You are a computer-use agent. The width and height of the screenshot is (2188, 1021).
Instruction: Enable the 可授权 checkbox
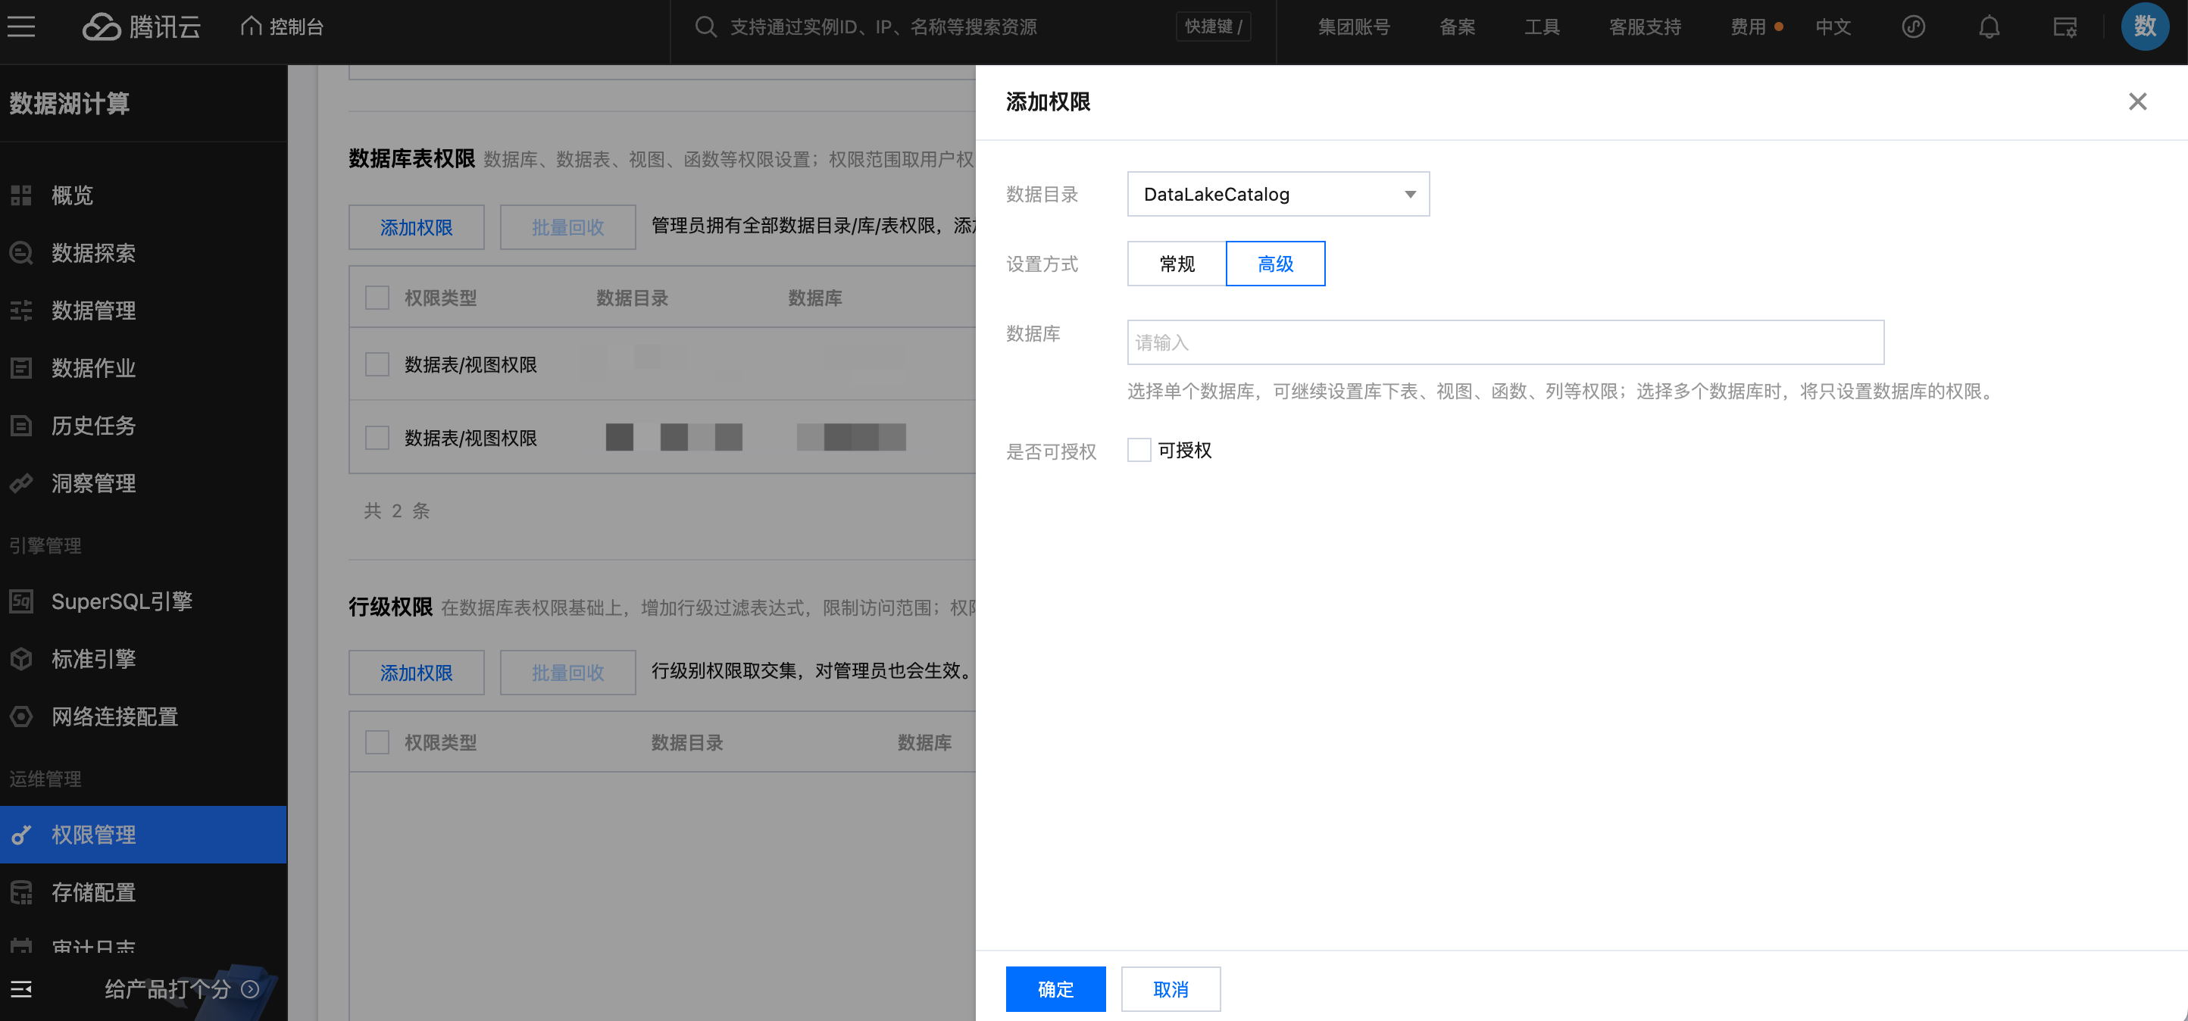(1138, 450)
